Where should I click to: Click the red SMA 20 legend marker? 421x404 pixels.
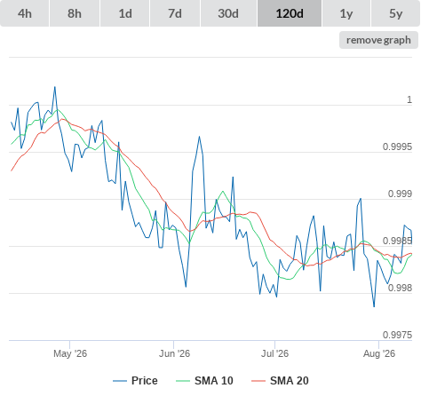[x=258, y=381]
